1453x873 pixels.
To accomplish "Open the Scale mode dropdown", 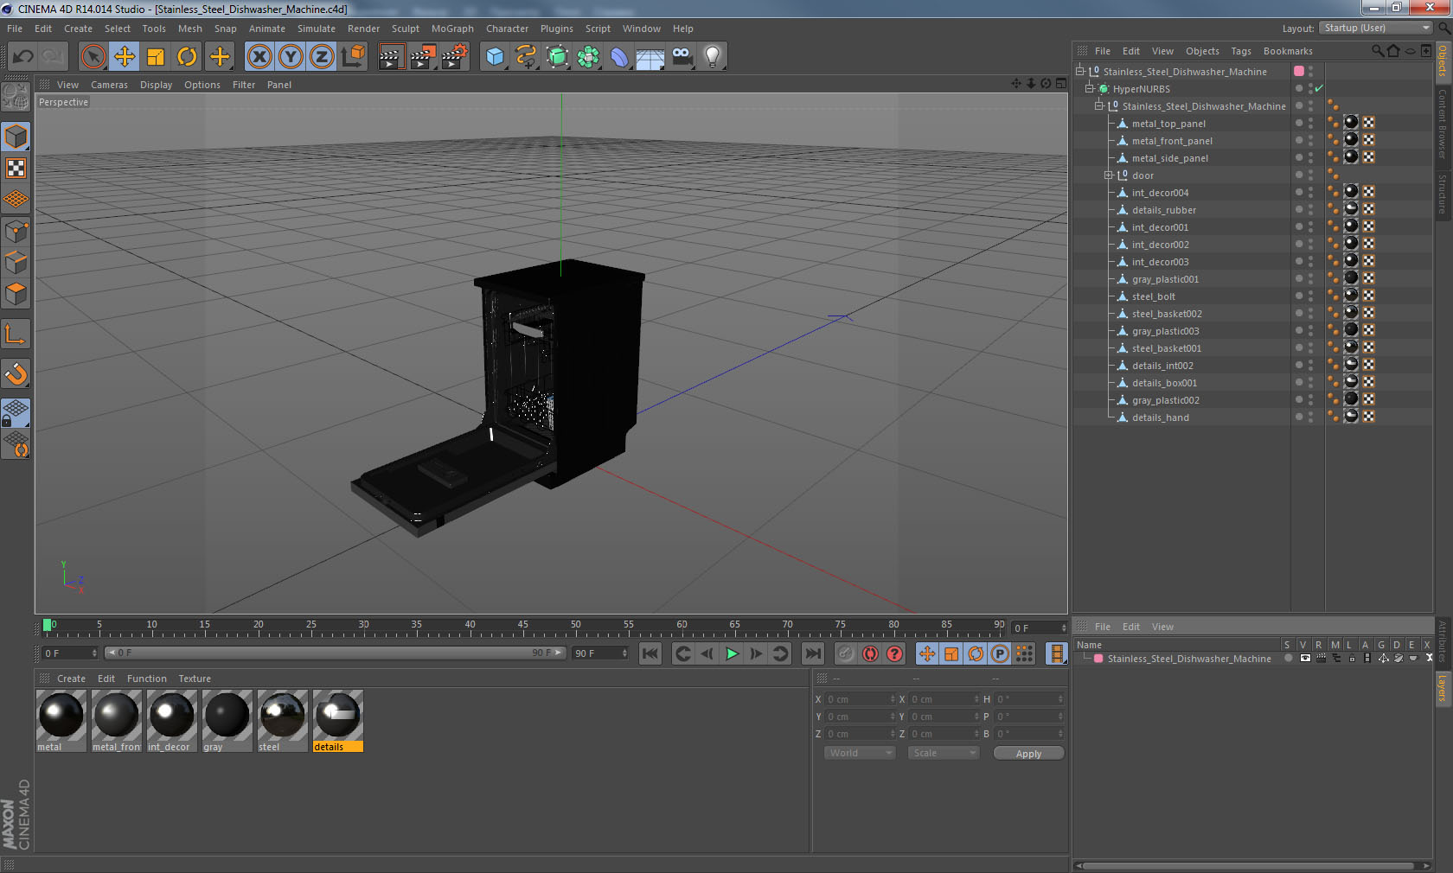I will click(x=944, y=753).
